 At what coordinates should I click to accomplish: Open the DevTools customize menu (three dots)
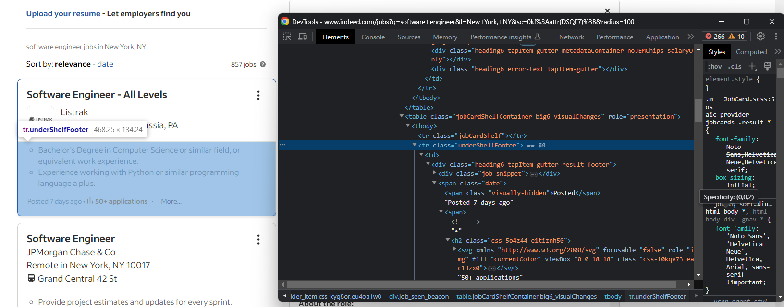pyautogui.click(x=776, y=37)
